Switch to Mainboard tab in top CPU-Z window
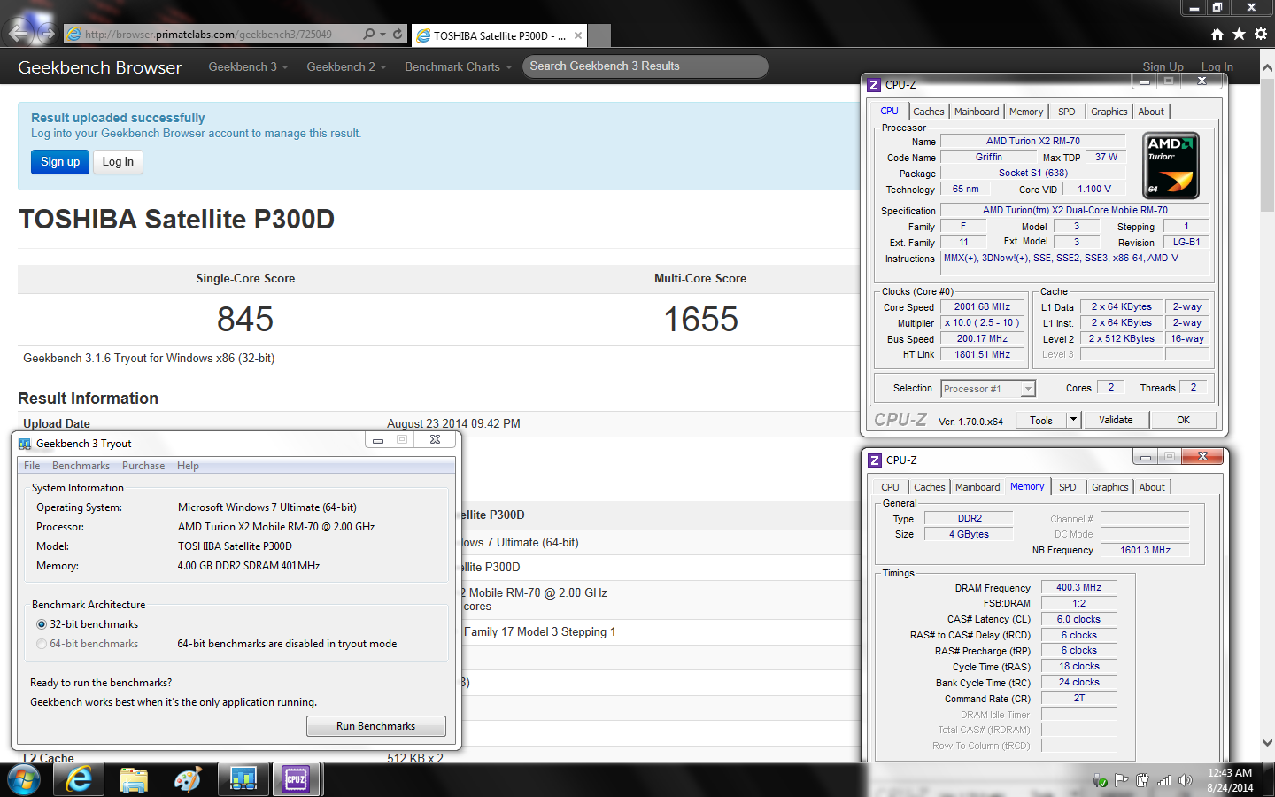This screenshot has width=1275, height=797. coord(977,112)
